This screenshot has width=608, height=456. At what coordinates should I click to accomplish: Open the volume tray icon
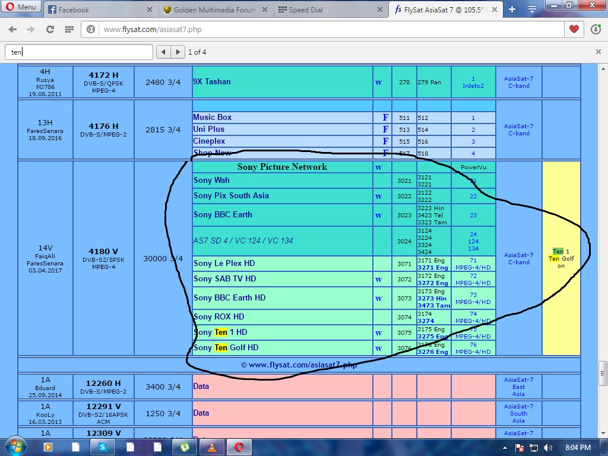point(548,448)
